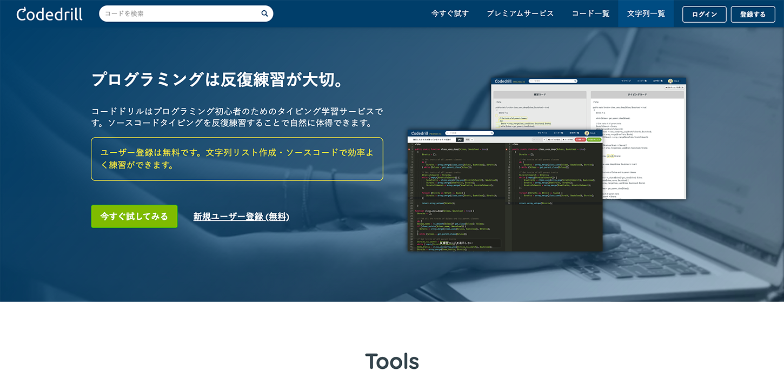Screen dimensions: 784x378
Task: Select the 文字列一覧 navigation tab
Action: tap(646, 13)
